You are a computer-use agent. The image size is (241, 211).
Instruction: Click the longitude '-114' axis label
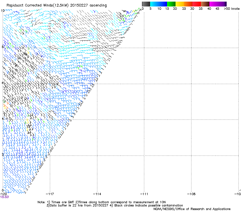[97, 194]
